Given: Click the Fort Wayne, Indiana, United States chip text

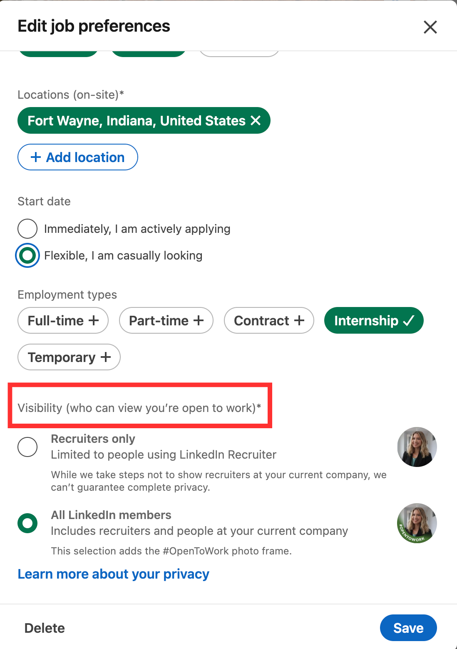Looking at the screenshot, I should [x=136, y=121].
